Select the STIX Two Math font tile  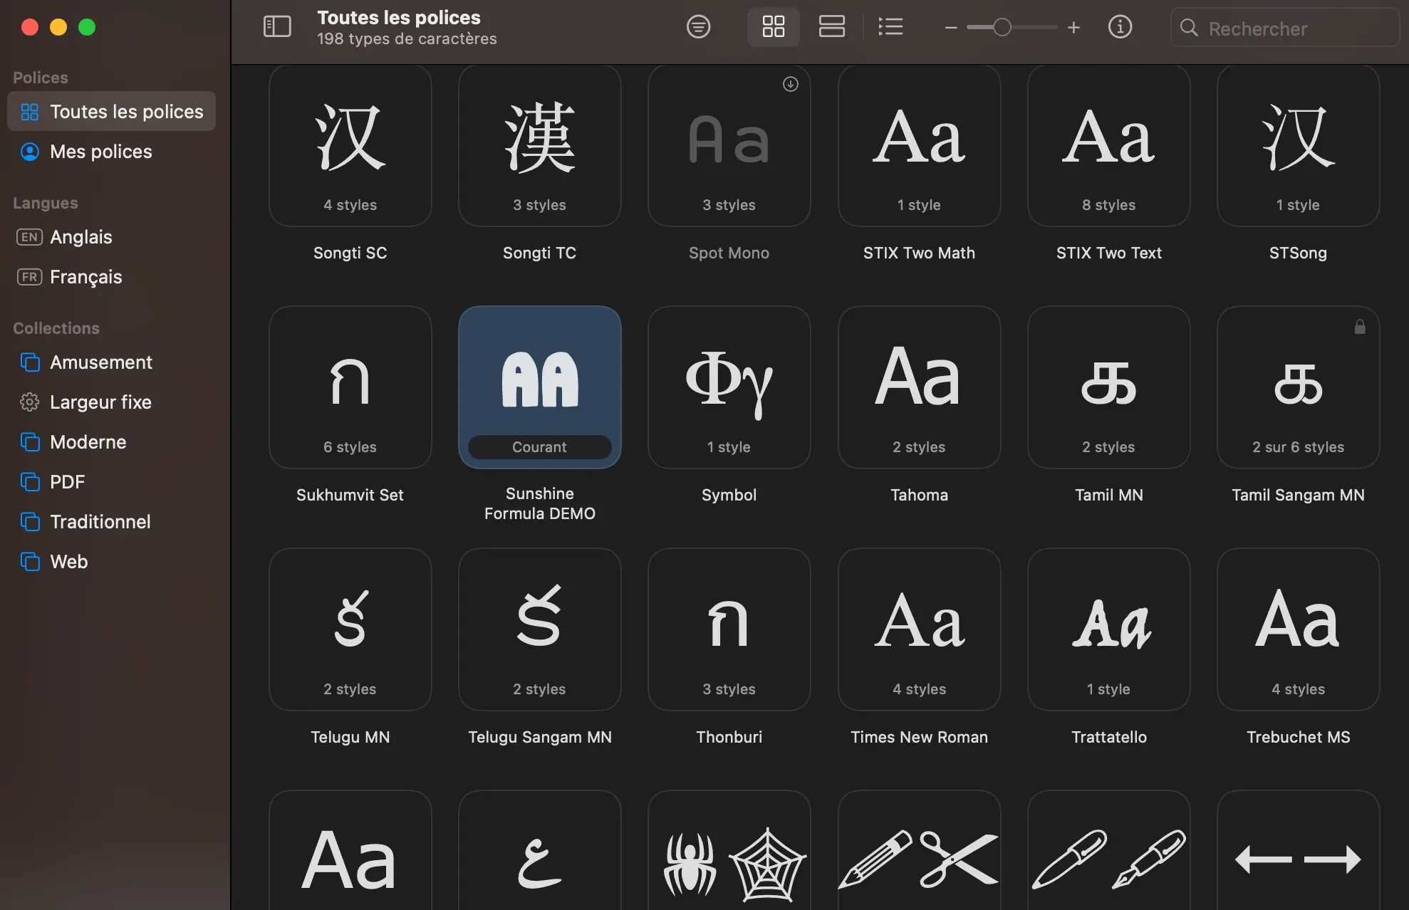pos(919,146)
